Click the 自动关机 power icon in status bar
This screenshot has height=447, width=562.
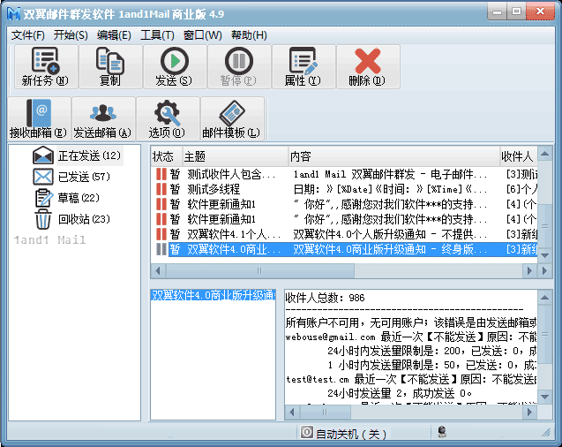coord(306,432)
